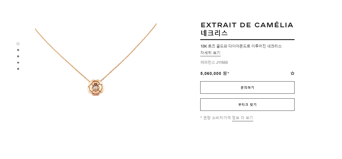
Task: Open the 정보 더 보기 price info link
Action: (x=242, y=118)
